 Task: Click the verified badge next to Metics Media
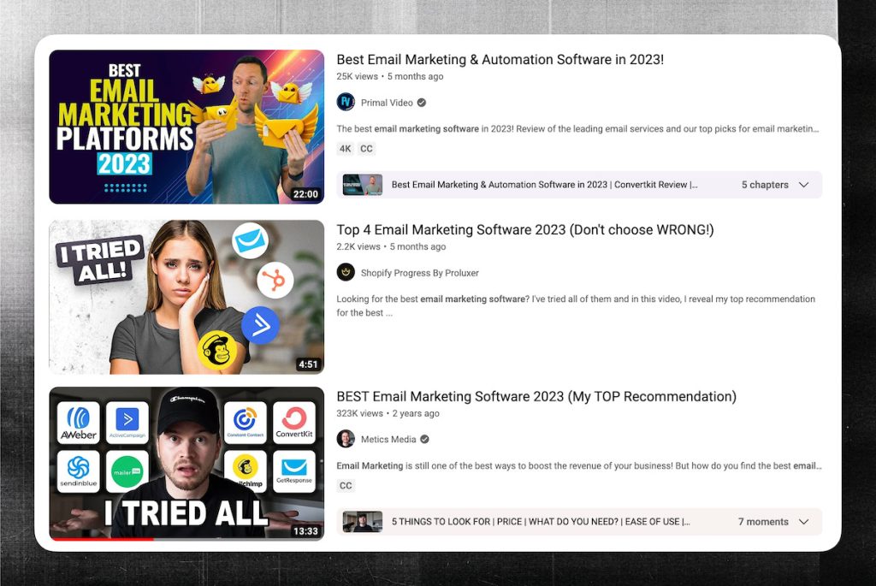point(425,440)
